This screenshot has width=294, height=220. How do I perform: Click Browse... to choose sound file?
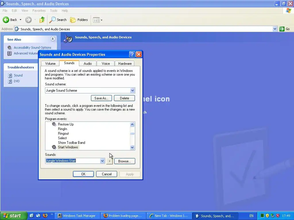coord(125,161)
